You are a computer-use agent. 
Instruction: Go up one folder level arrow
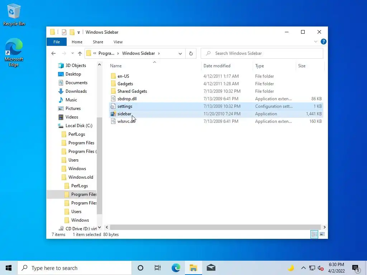tap(80, 54)
